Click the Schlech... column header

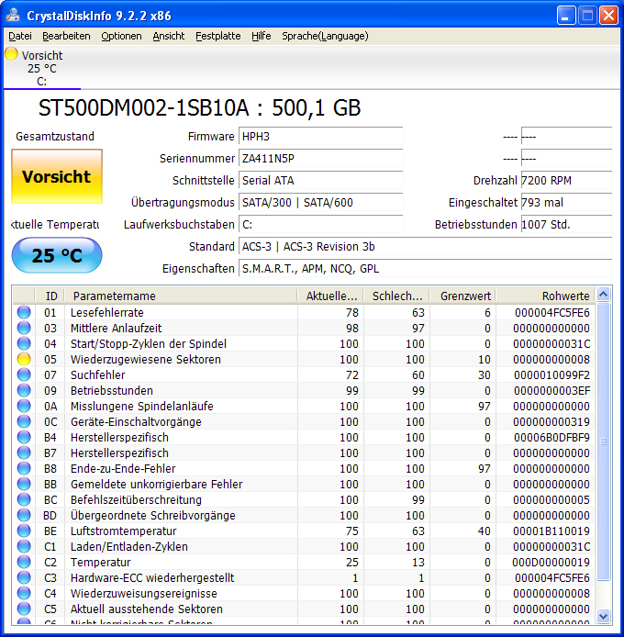click(396, 296)
